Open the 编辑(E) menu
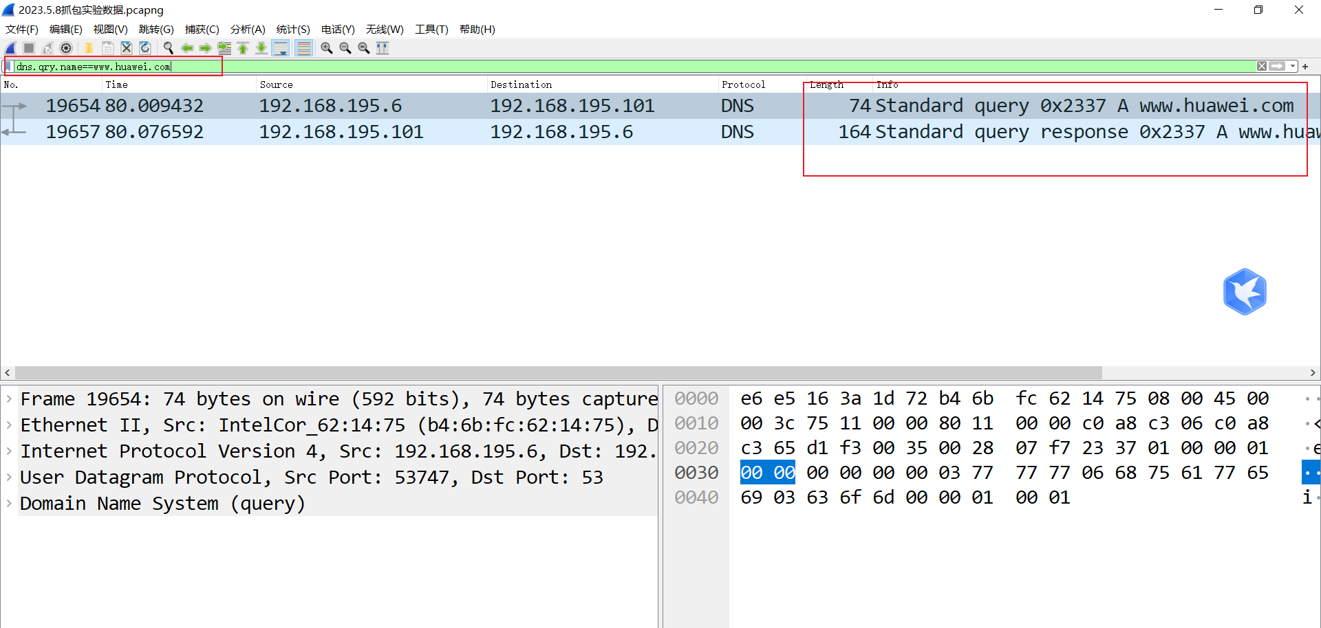The height and width of the screenshot is (628, 1321). point(66,30)
